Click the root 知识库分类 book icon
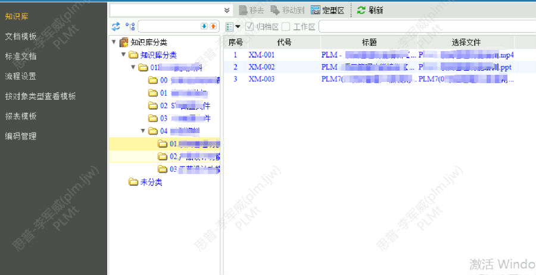Viewport: 536px width, 275px height. [x=124, y=42]
